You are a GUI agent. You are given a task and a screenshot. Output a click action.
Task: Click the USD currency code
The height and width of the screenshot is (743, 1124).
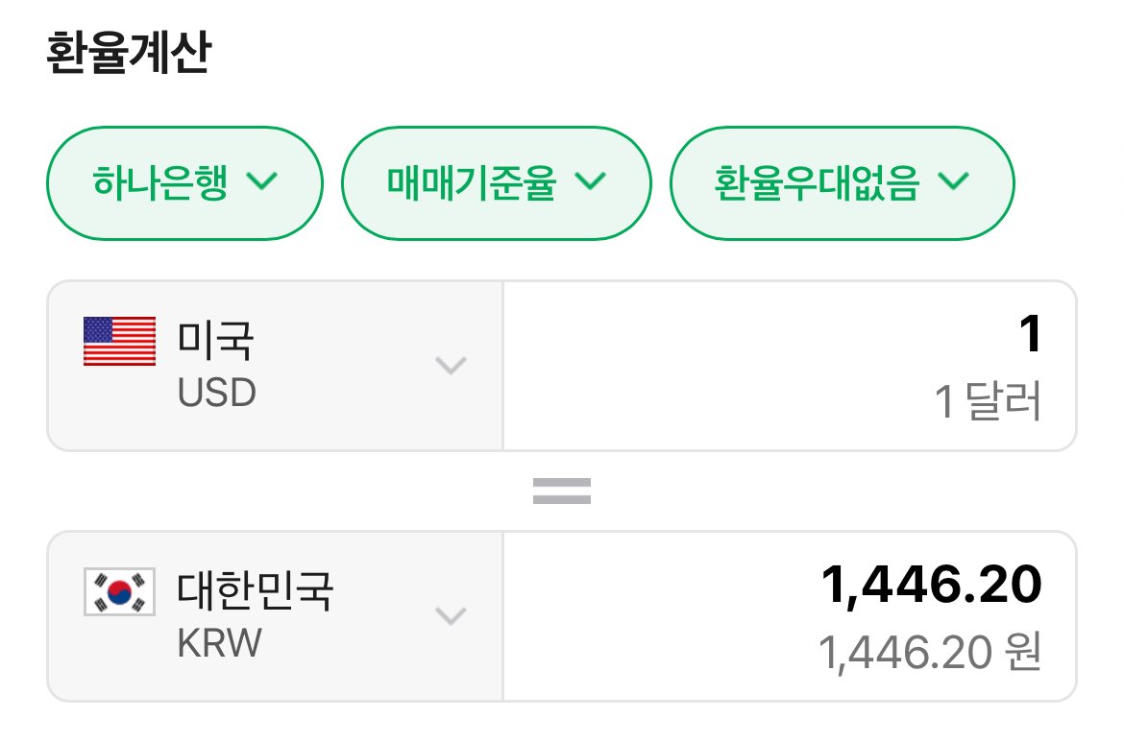pyautogui.click(x=217, y=394)
